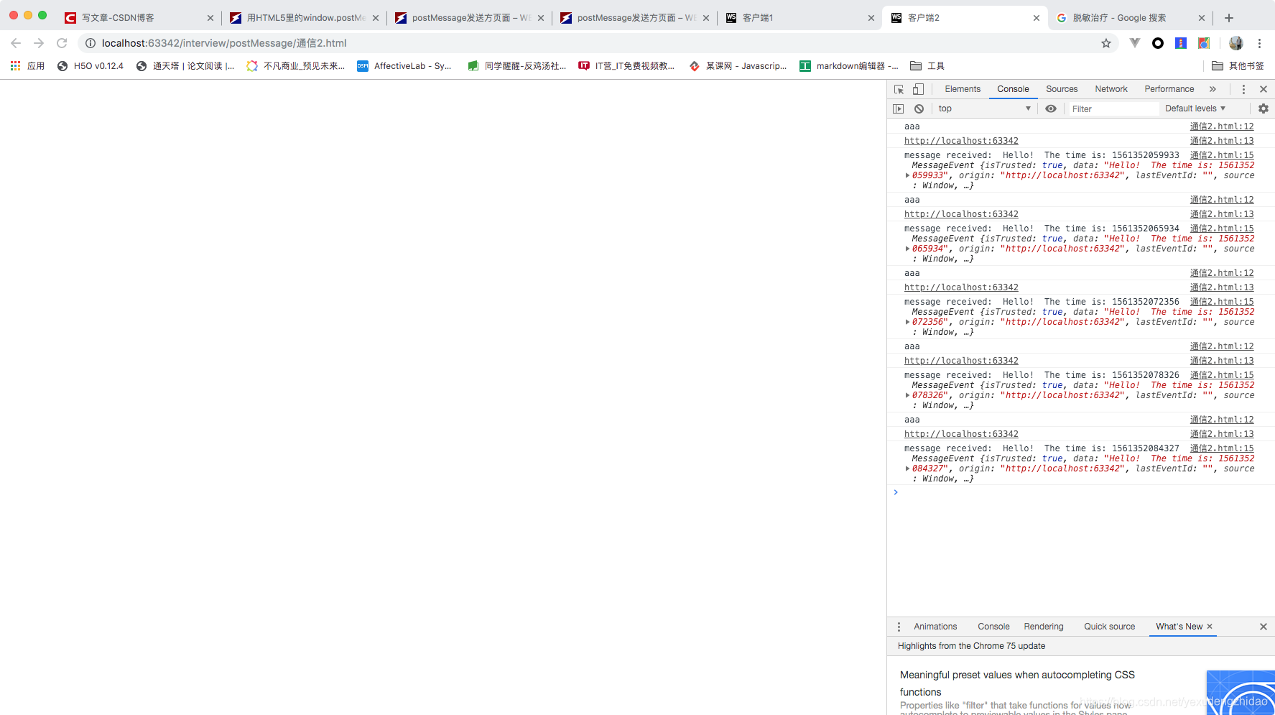Image resolution: width=1275 pixels, height=715 pixels.
Task: Open a new browser tab
Action: [1229, 18]
